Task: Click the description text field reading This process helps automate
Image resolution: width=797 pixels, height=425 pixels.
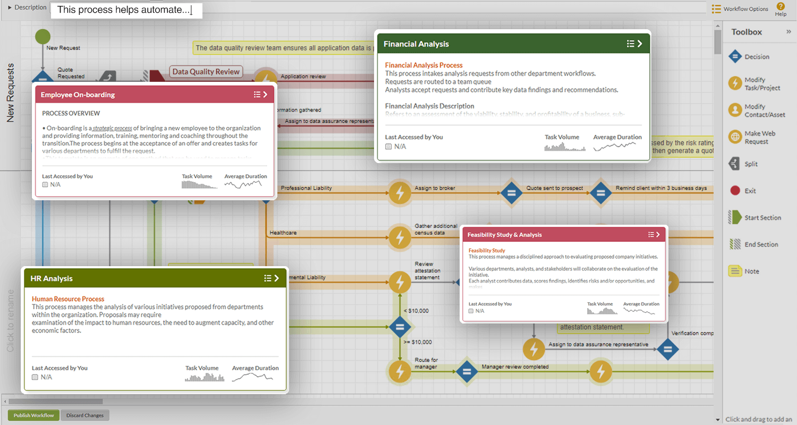Action: (126, 10)
